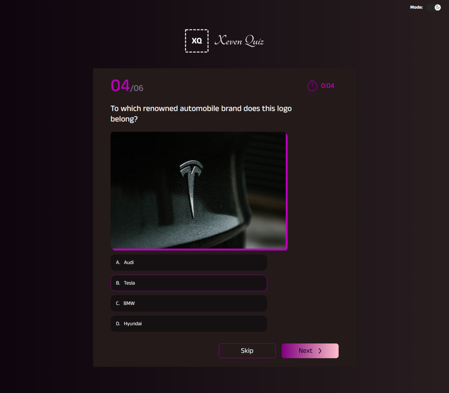Click the automobile brand question text

[x=201, y=113]
